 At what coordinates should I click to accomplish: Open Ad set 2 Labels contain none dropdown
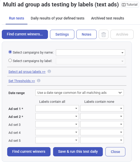[x=102, y=116]
